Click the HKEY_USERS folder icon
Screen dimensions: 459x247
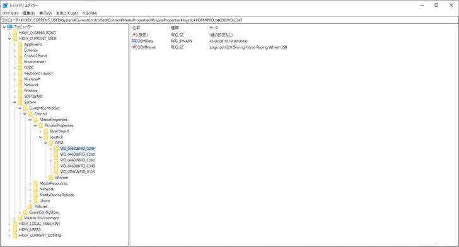pyautogui.click(x=15, y=230)
